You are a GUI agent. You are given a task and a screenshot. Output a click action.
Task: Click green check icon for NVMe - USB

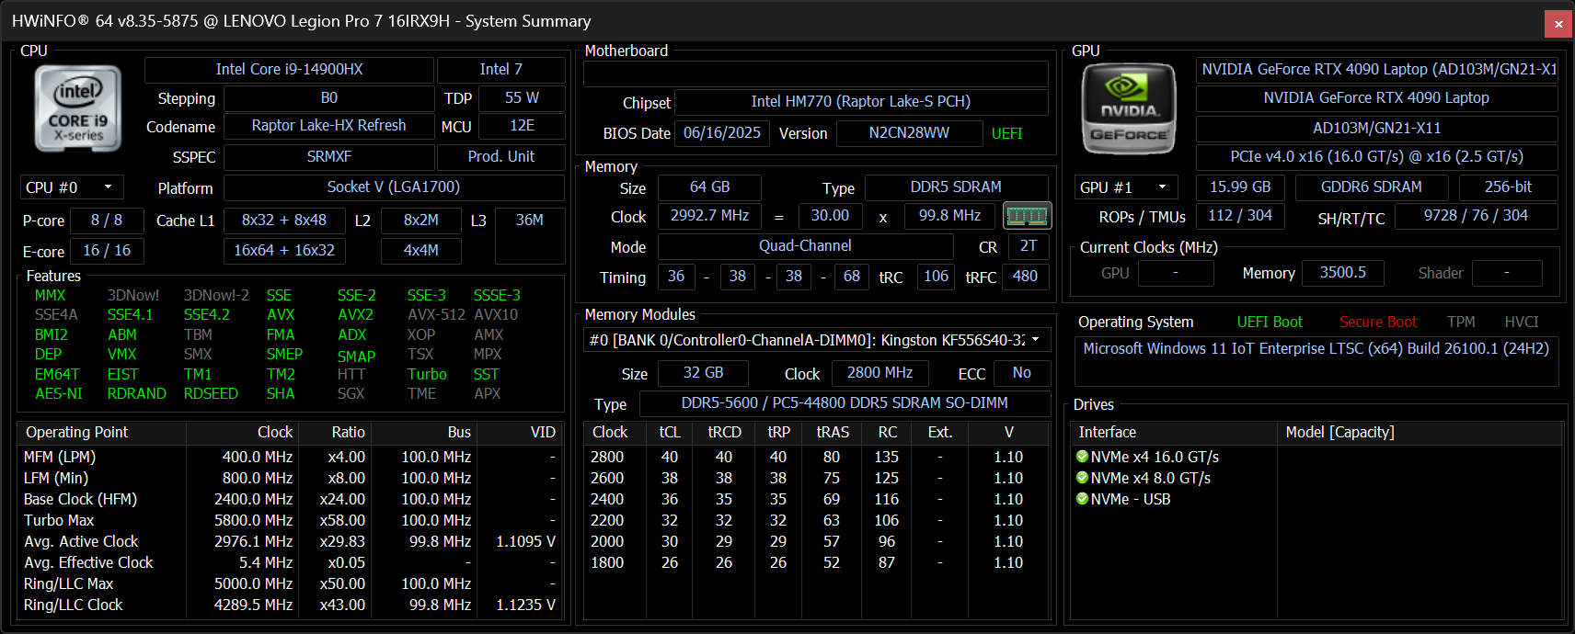[x=1083, y=499]
